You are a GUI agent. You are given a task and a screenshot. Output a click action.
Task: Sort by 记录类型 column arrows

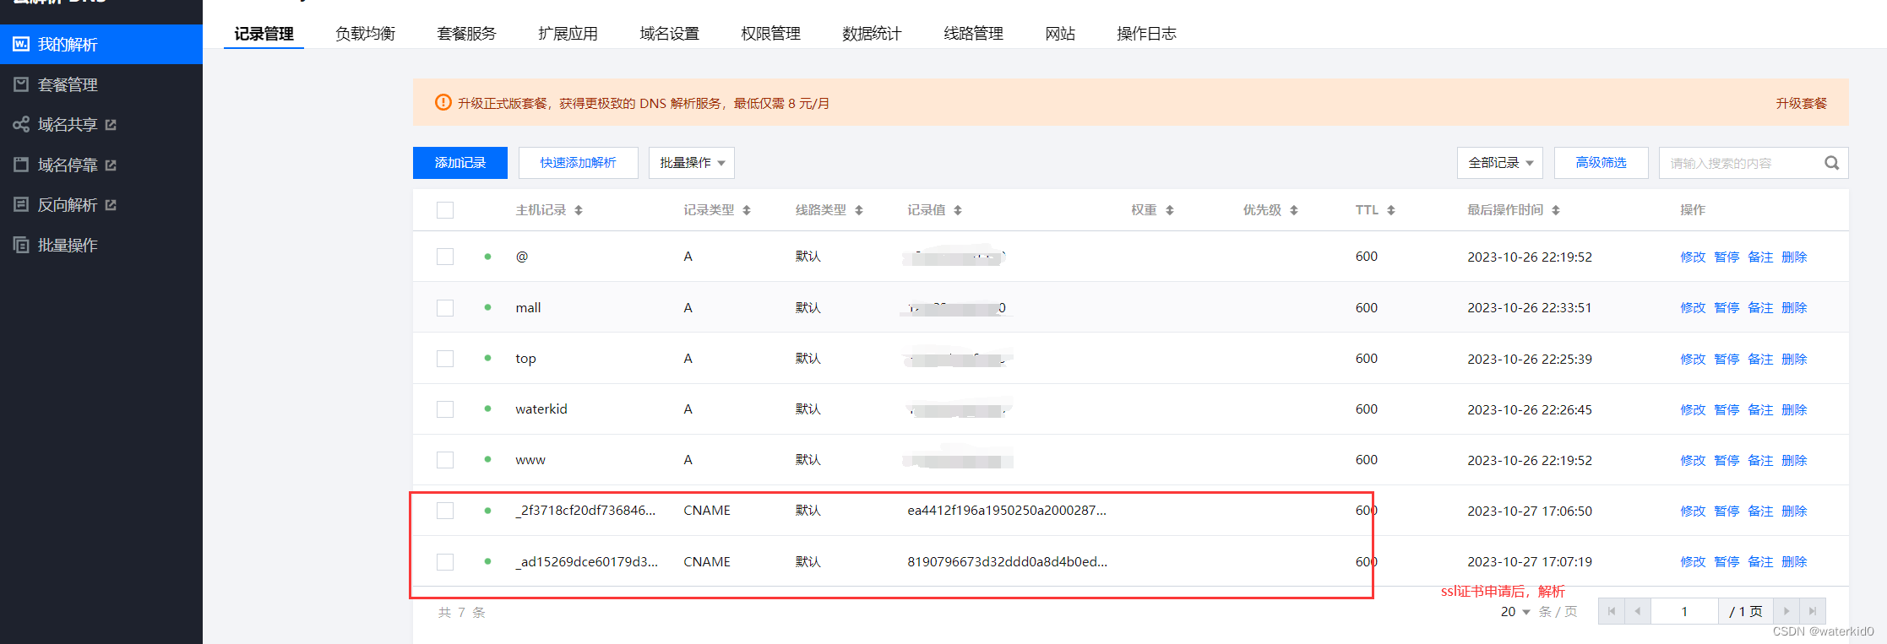(x=747, y=210)
